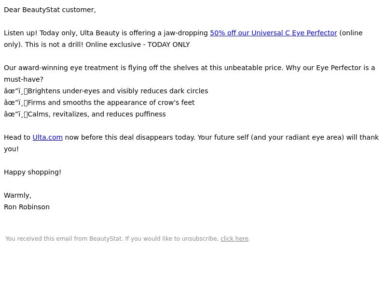386x290 pixels.
Task: Click the garbled checkmark before 'Brightens under-eyes'
Action: pos(16,91)
